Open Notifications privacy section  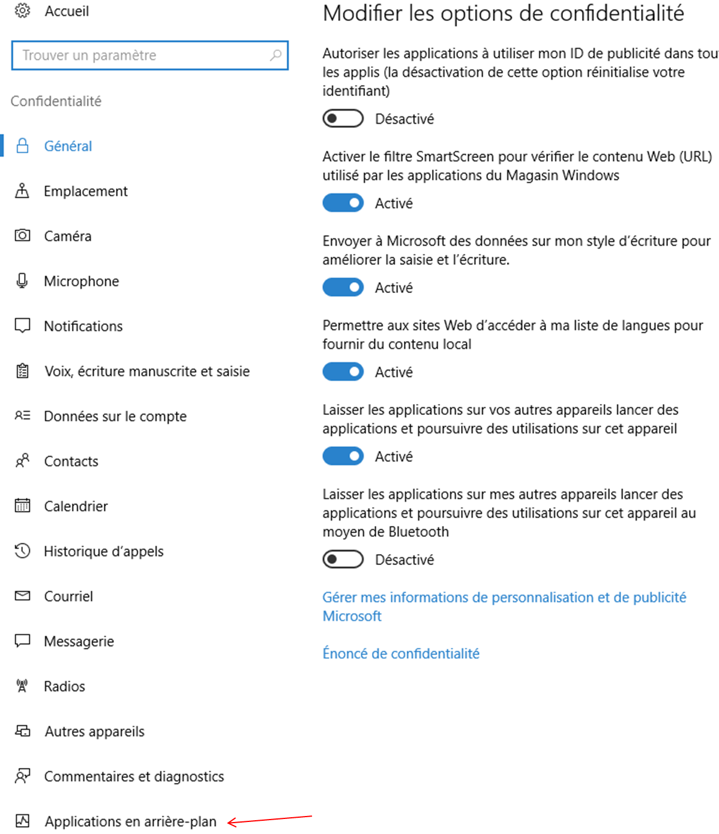pos(83,326)
